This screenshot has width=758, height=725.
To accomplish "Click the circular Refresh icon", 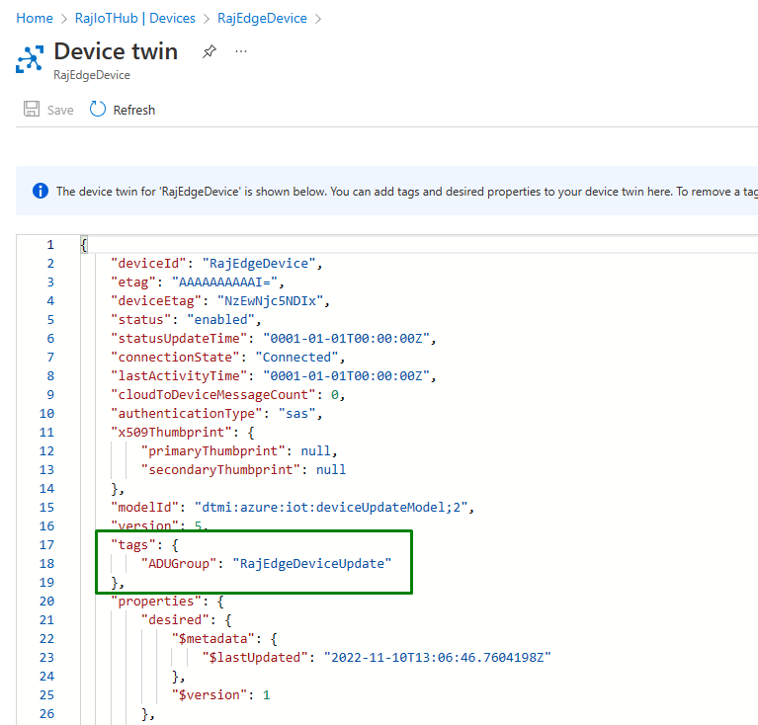I will [x=97, y=110].
